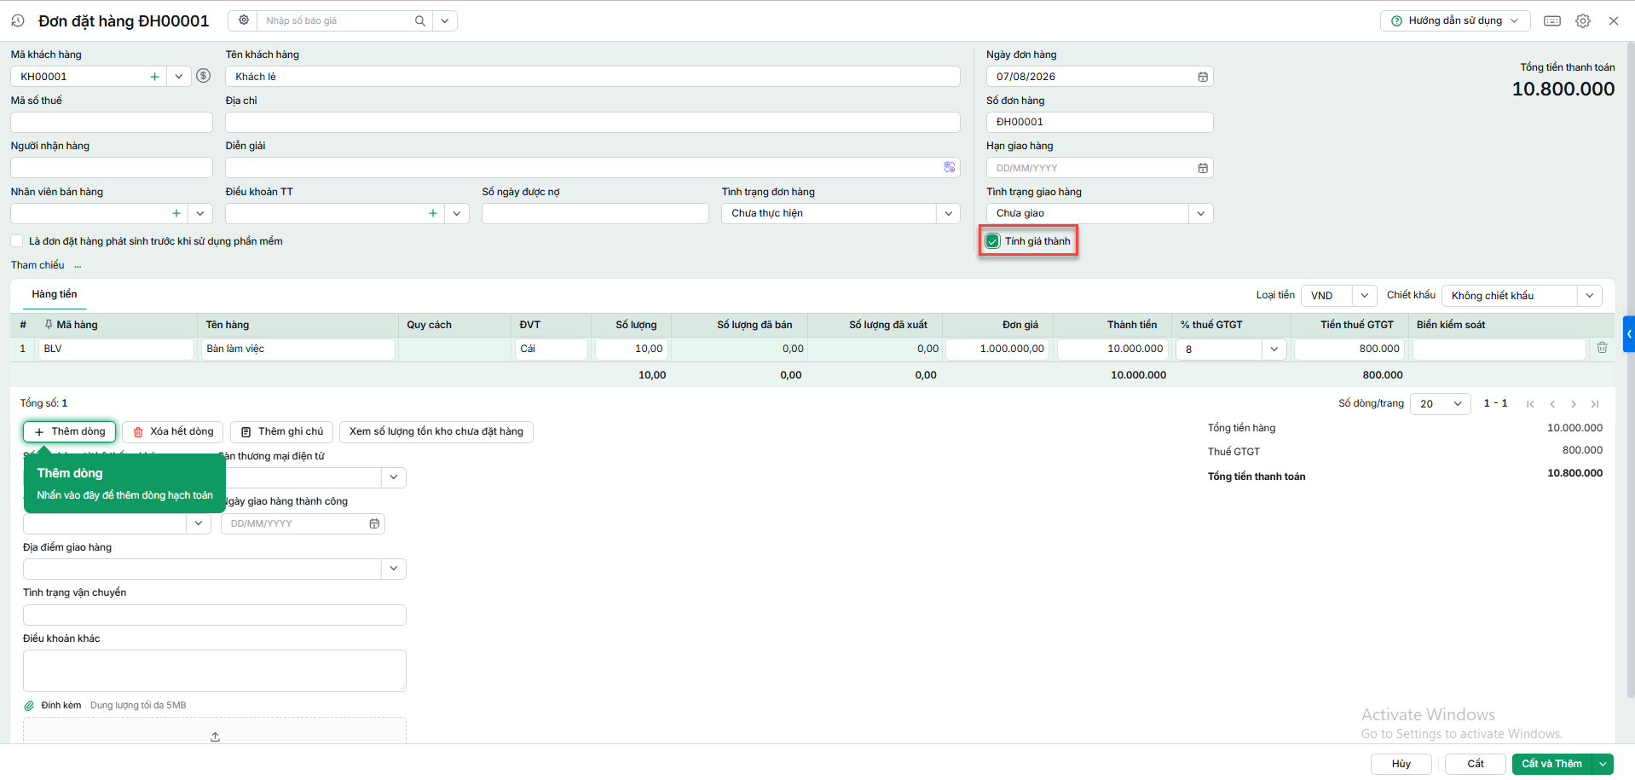Open the Tình trạng giao hàng dropdown
The width and height of the screenshot is (1635, 780).
point(1201,213)
